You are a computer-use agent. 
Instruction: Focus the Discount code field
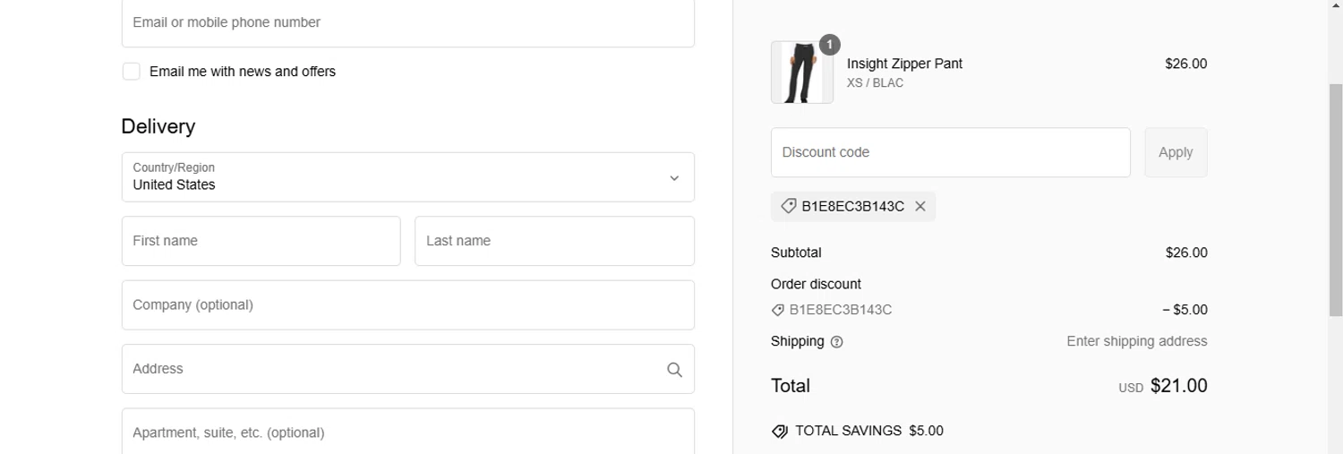950,152
